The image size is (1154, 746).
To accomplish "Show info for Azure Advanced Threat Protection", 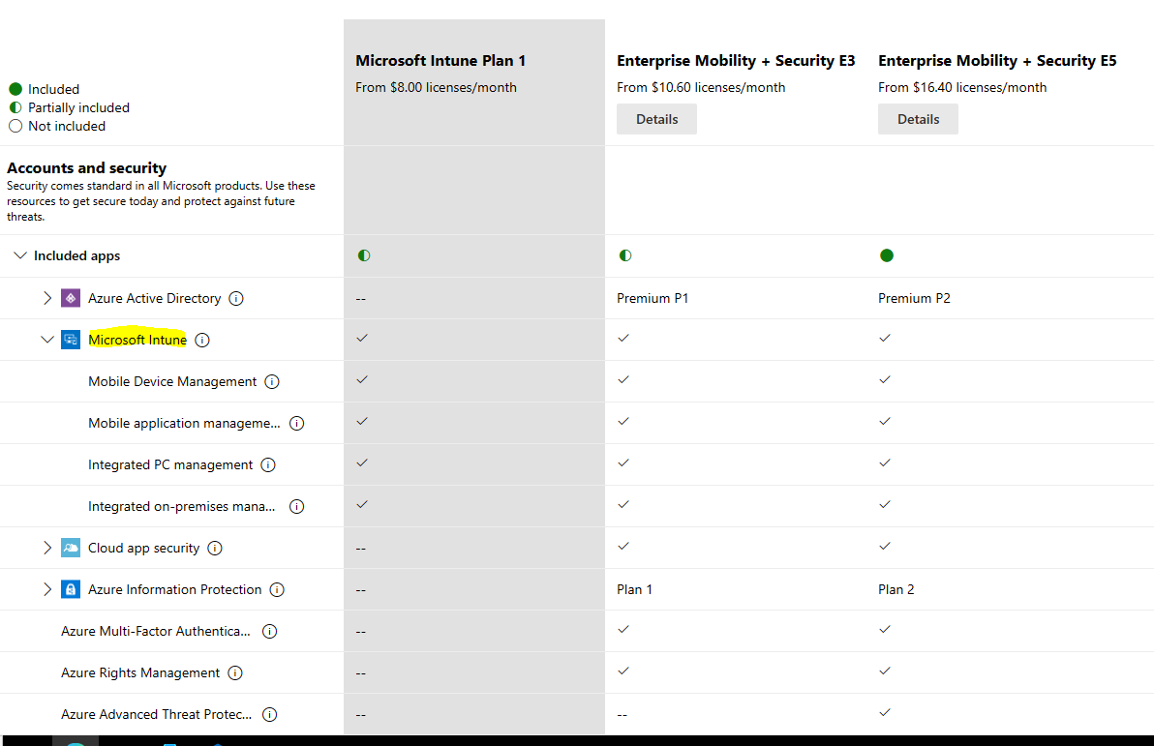I will (270, 714).
